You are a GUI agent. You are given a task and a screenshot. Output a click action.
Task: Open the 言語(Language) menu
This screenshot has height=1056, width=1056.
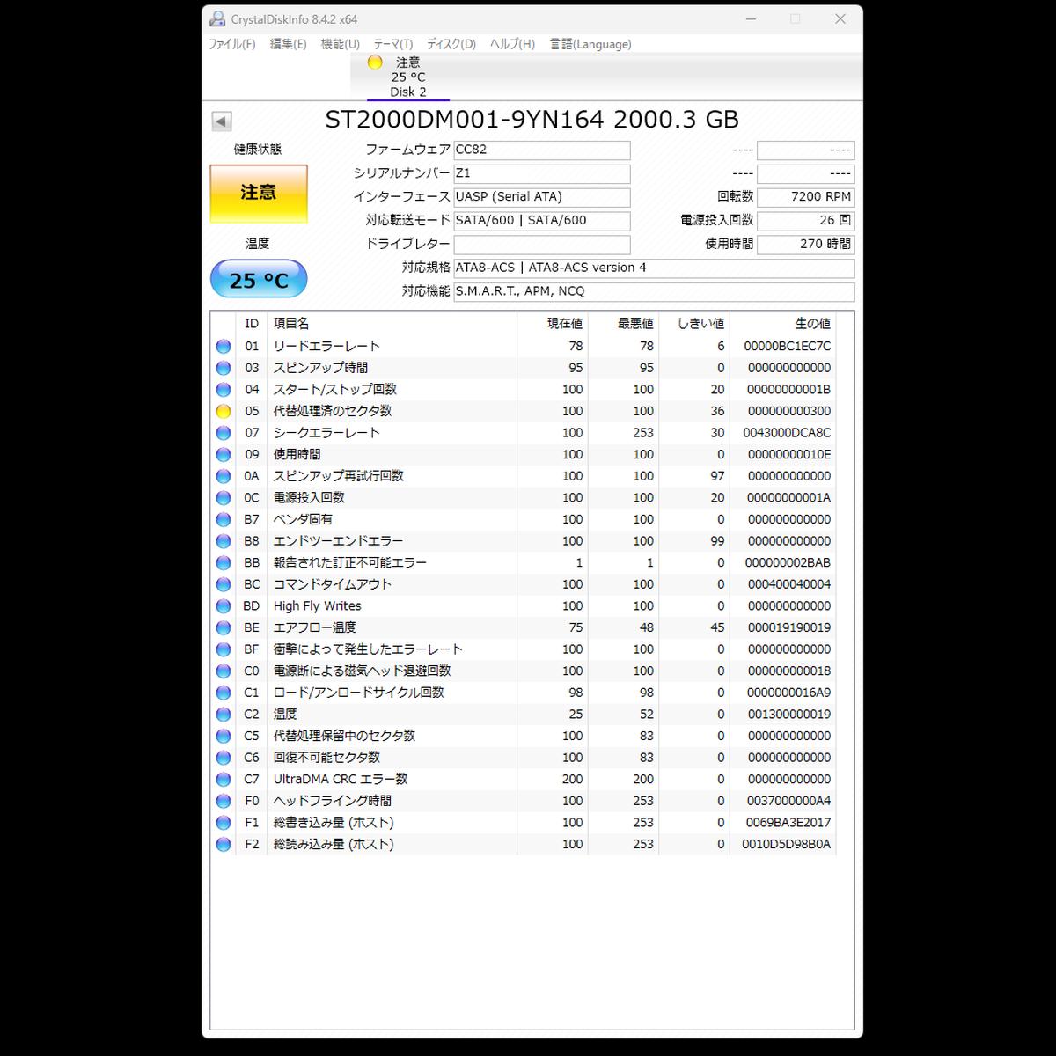coord(590,44)
